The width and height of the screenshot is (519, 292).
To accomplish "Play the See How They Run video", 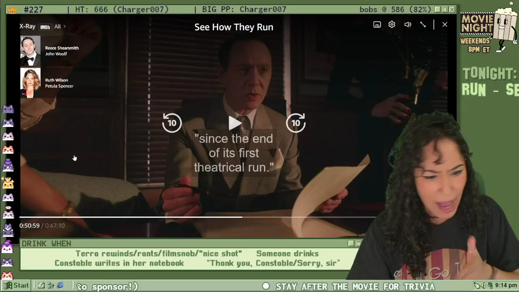I will coord(235,123).
